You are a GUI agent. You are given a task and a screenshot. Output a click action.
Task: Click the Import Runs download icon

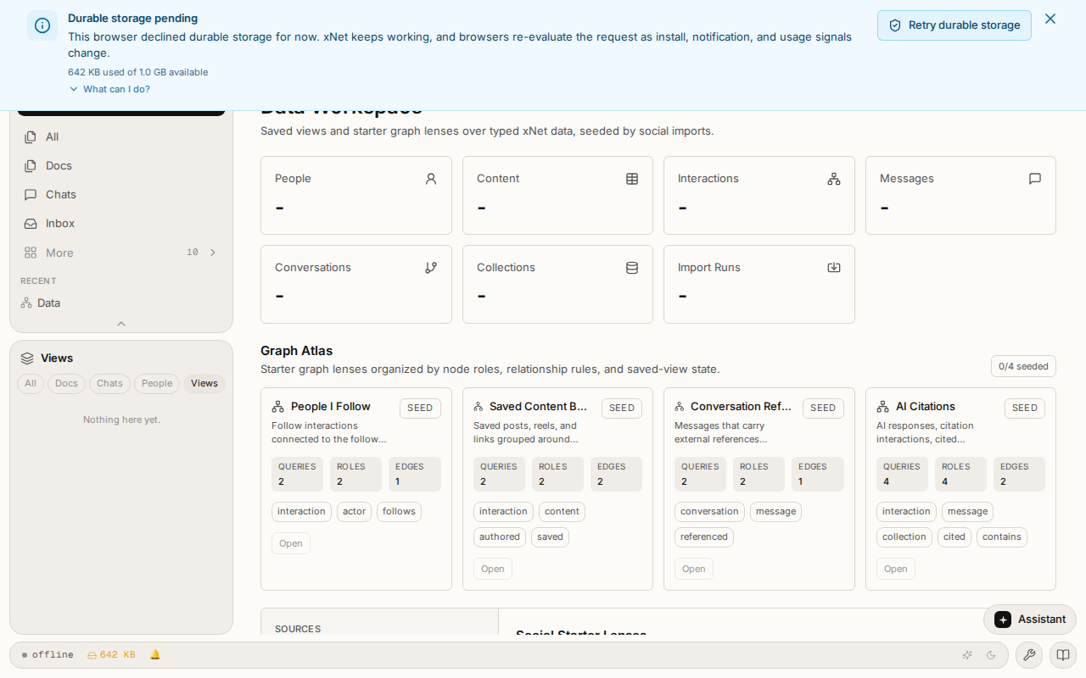(834, 268)
